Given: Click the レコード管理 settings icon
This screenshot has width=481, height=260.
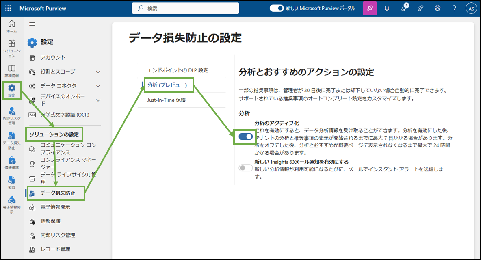Looking at the screenshot, I should pos(32,249).
